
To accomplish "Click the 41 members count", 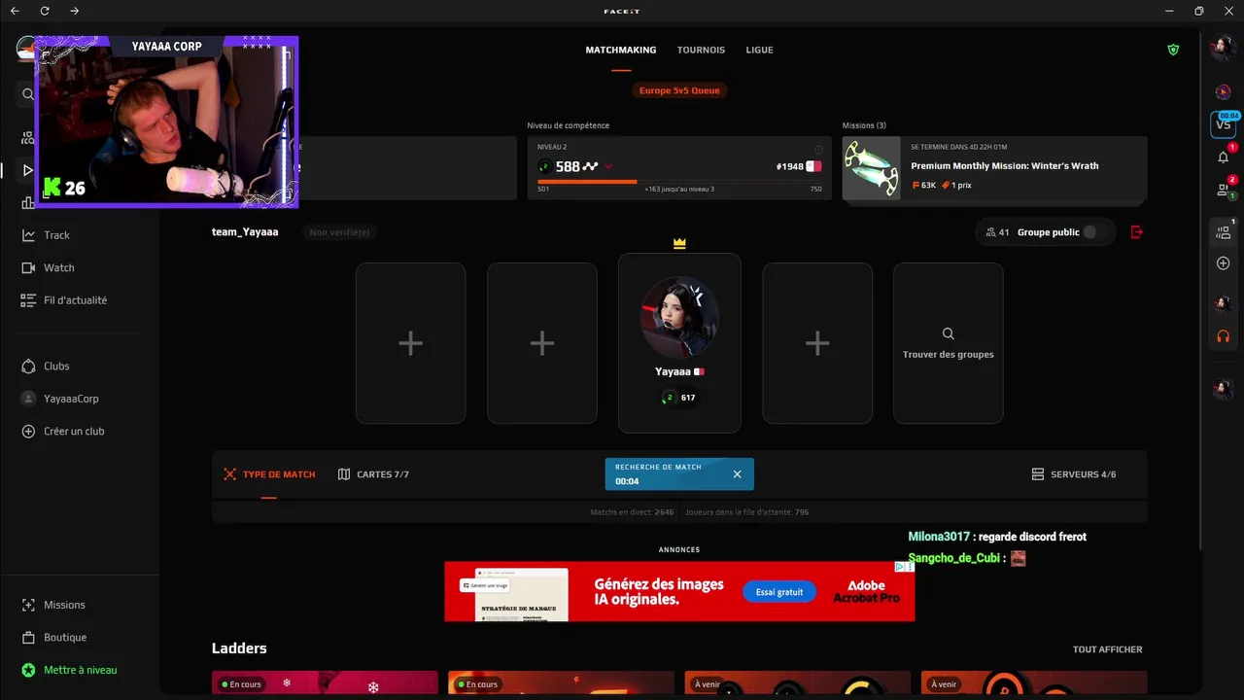I will (997, 232).
